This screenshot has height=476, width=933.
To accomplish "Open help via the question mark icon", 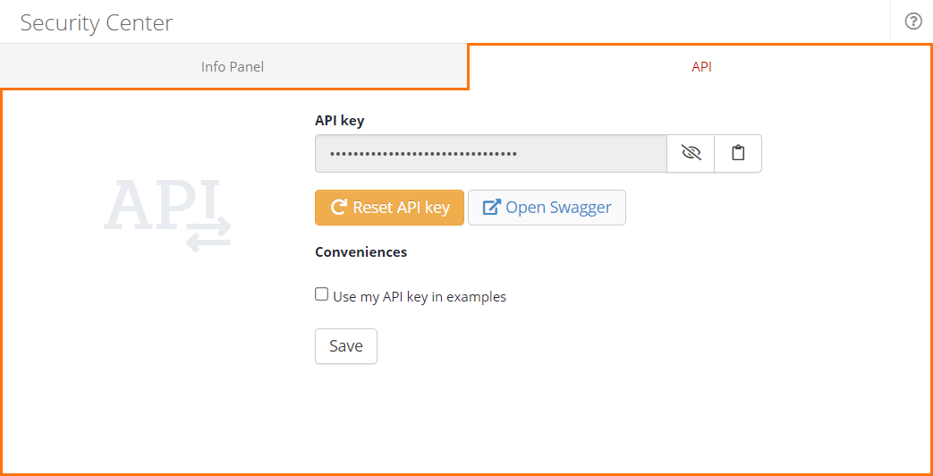I will point(912,21).
